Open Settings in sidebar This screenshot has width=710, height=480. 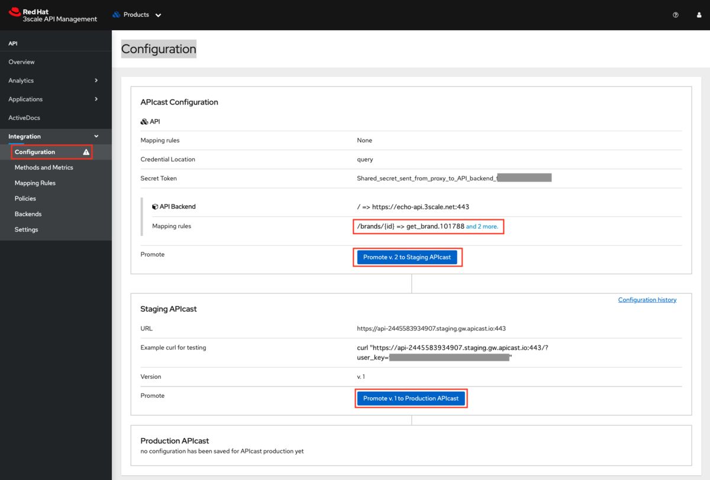pyautogui.click(x=26, y=229)
